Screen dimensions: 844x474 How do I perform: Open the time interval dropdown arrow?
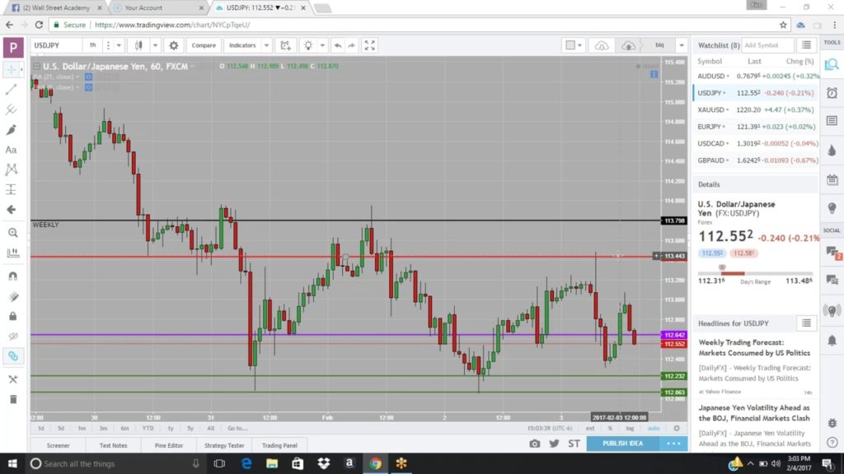tap(119, 46)
